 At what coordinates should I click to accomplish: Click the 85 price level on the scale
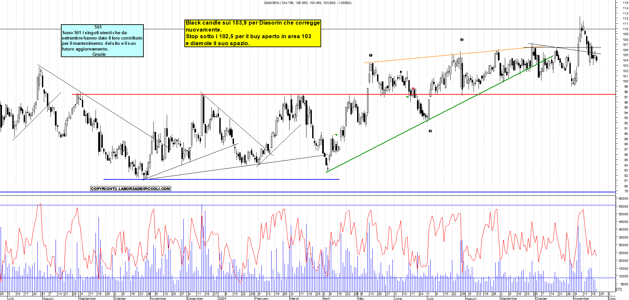click(x=626, y=160)
